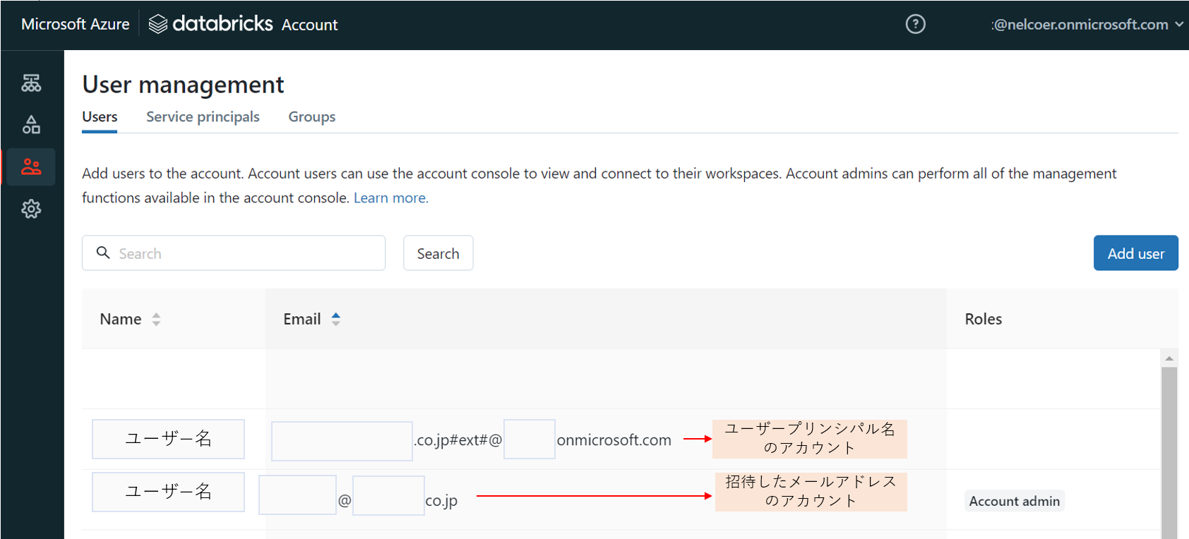Screen dimensions: 1189x539
Task: Click the magnifier icon in search box
Action: (x=103, y=253)
